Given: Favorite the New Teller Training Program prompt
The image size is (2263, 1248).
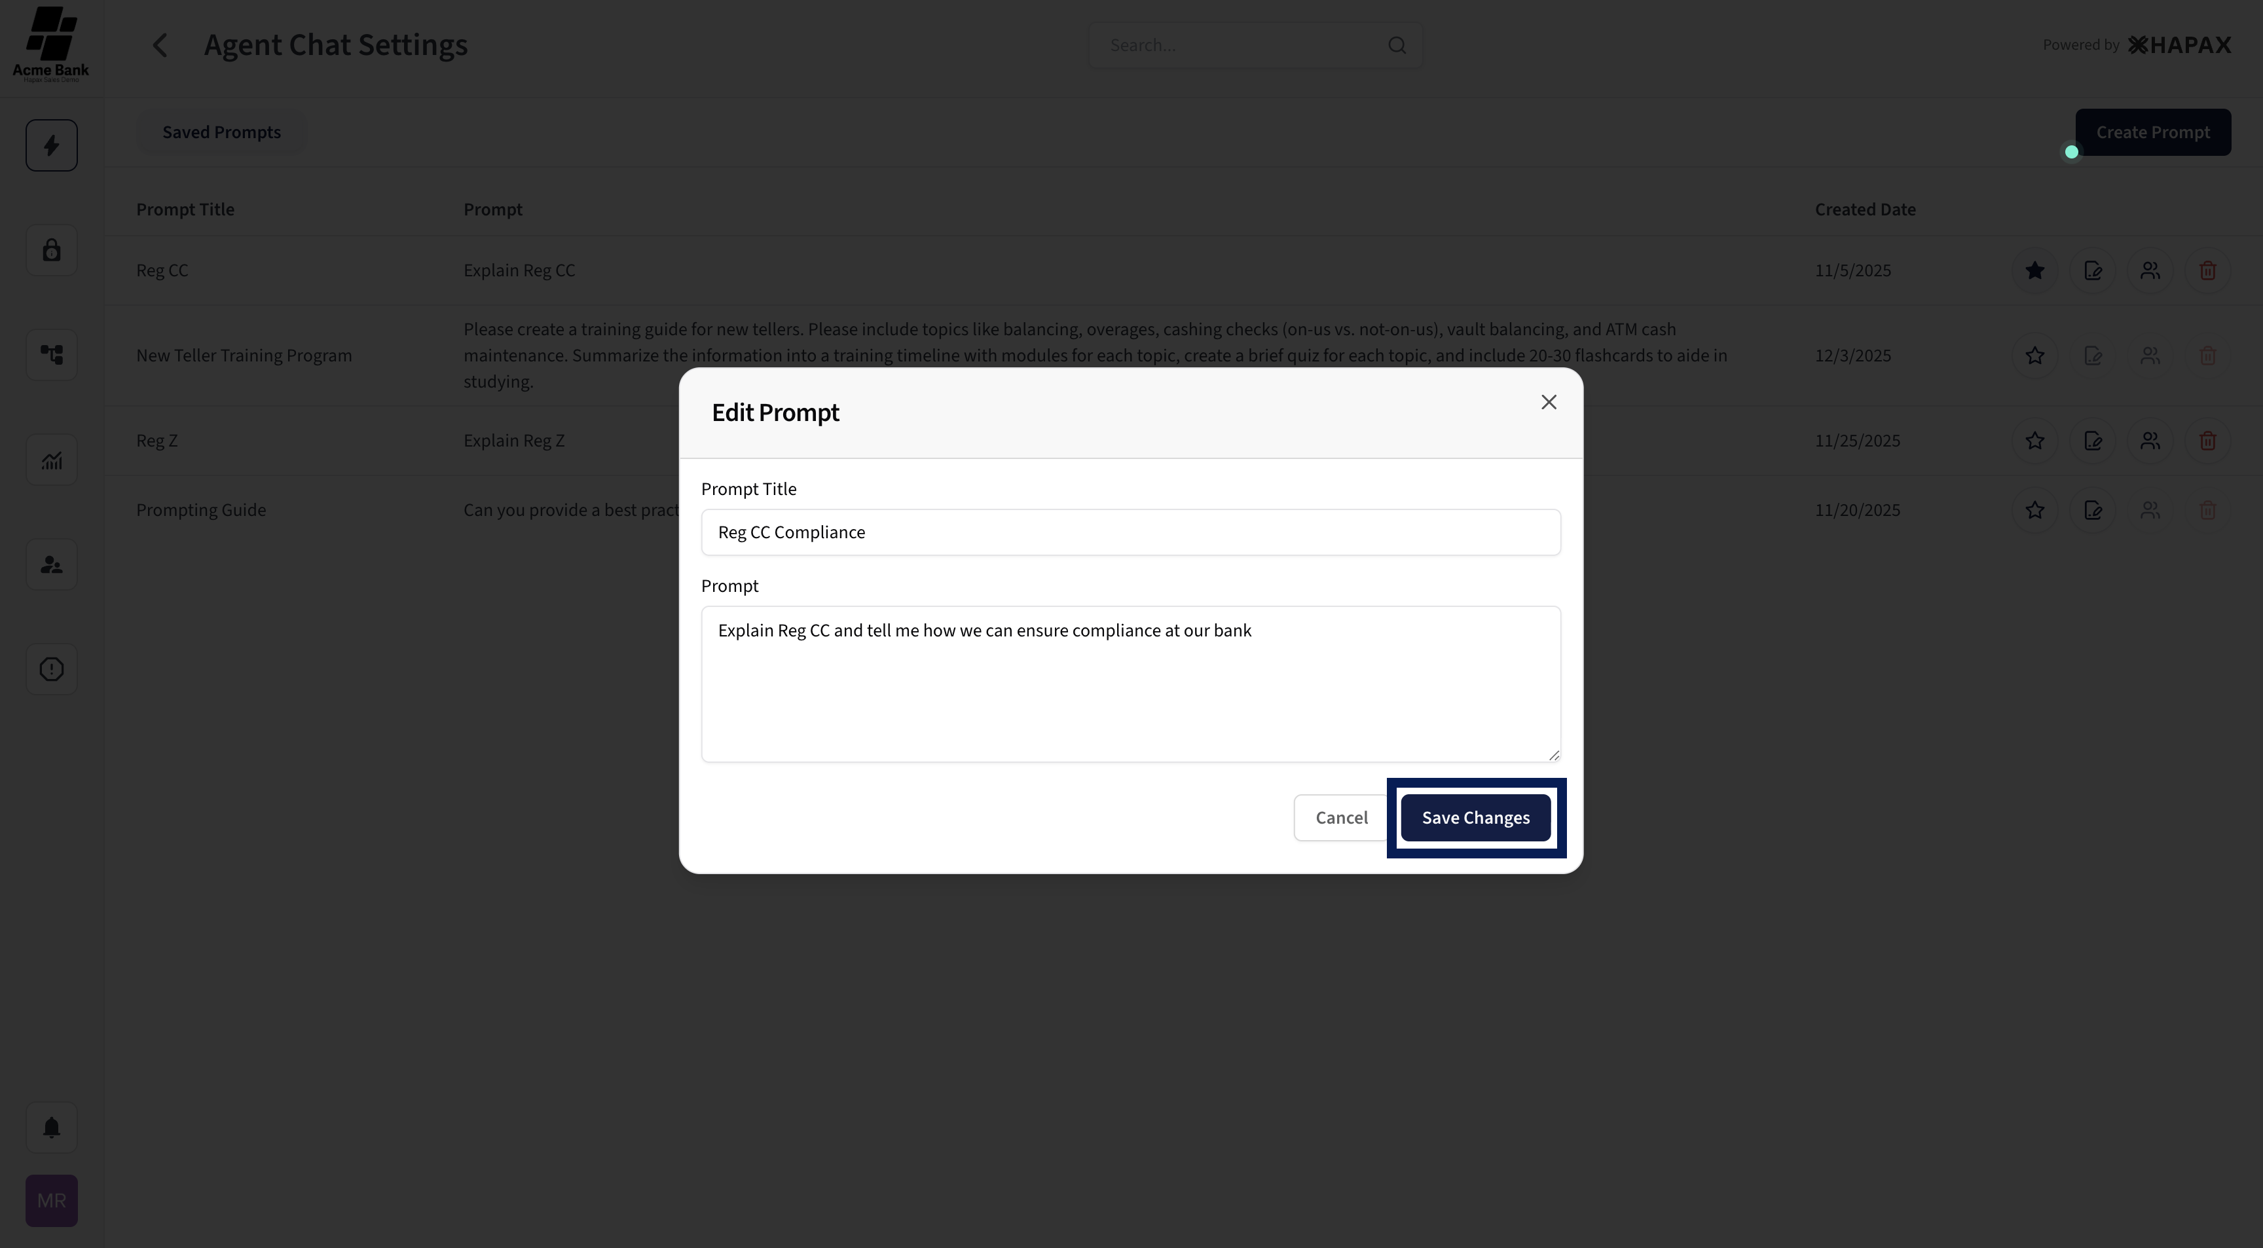Looking at the screenshot, I should coord(2034,356).
